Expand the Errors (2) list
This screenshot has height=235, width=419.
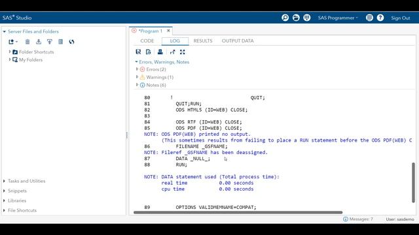click(x=137, y=69)
